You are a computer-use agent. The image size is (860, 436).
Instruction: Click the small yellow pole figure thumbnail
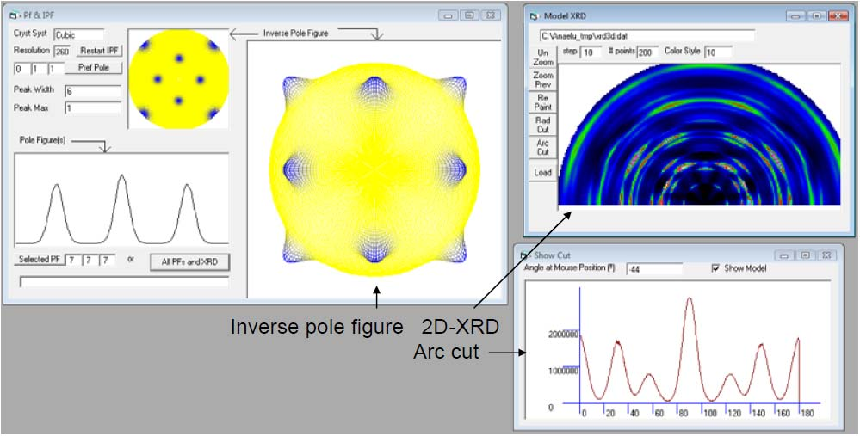(x=178, y=77)
